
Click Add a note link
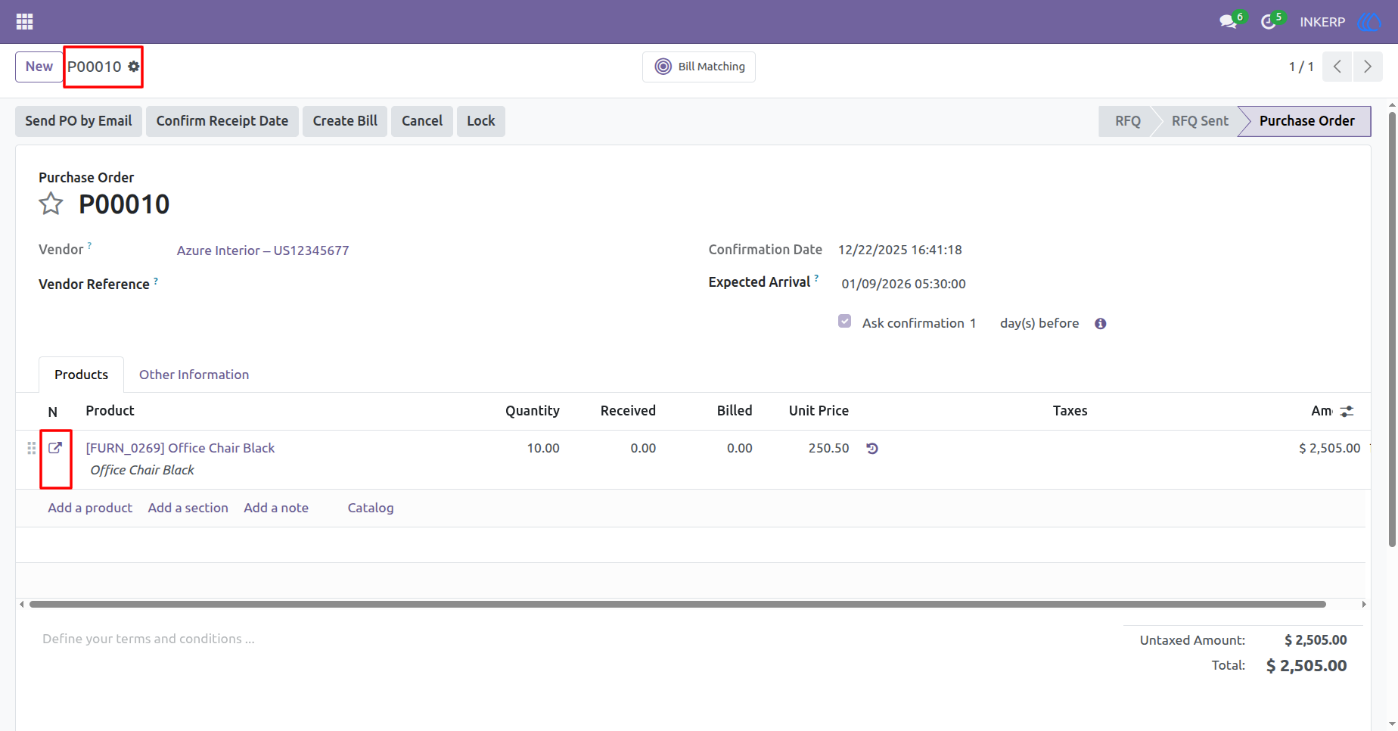click(x=276, y=508)
